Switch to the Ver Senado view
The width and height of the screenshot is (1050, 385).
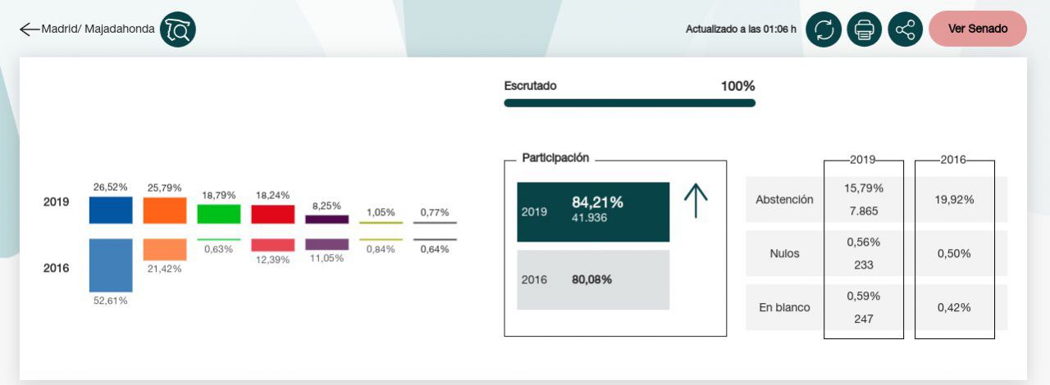click(978, 29)
